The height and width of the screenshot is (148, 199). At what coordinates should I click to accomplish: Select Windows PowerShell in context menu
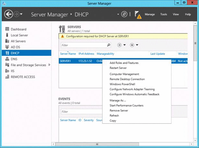coord(122,84)
